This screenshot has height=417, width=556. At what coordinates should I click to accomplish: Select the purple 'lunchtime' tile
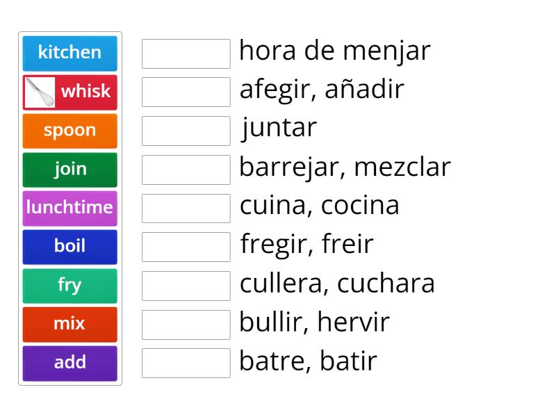(x=69, y=208)
